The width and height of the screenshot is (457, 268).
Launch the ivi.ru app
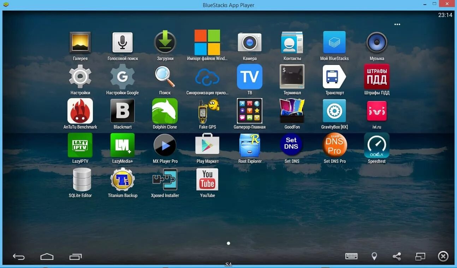click(377, 111)
